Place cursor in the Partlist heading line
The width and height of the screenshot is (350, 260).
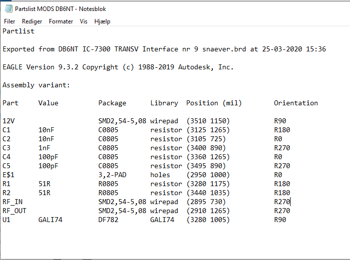coord(18,31)
